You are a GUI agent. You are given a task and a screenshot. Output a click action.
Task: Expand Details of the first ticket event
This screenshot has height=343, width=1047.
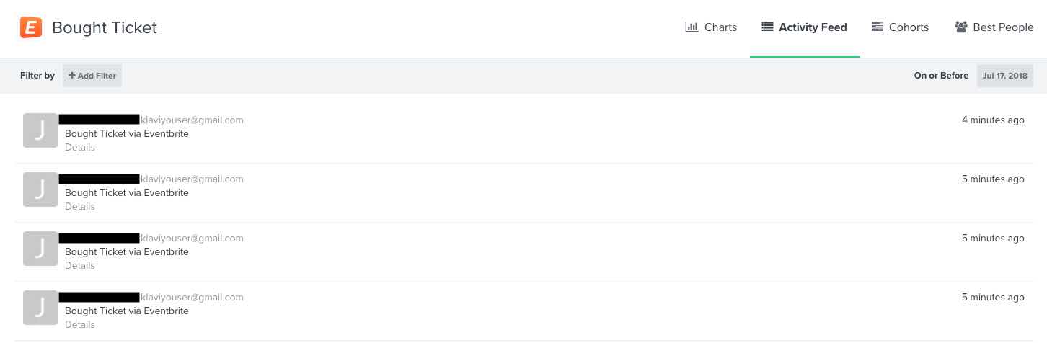pyautogui.click(x=80, y=147)
